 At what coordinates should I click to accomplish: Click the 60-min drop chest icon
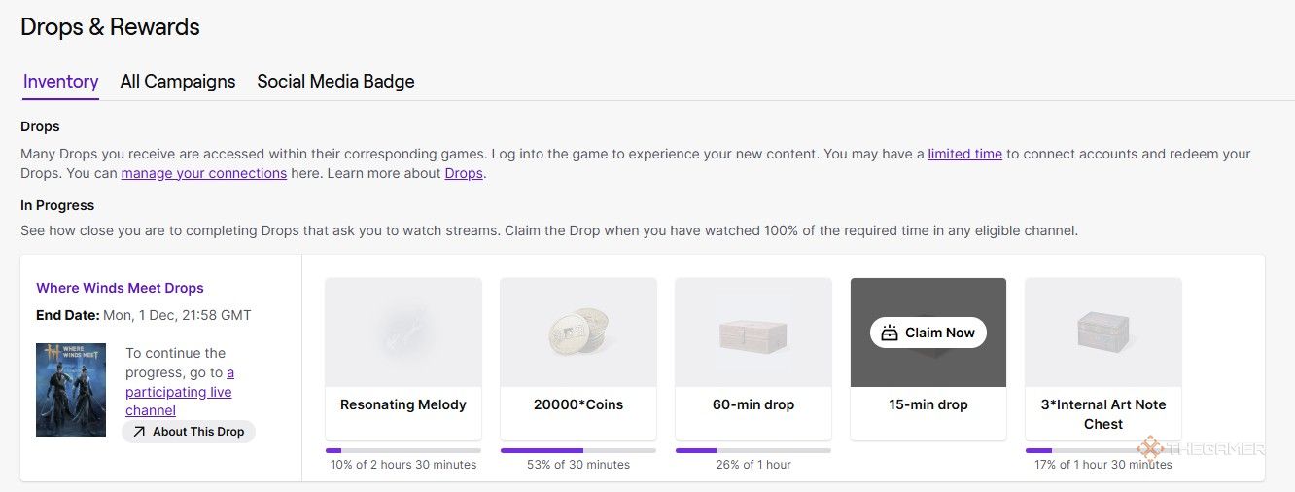click(x=753, y=333)
